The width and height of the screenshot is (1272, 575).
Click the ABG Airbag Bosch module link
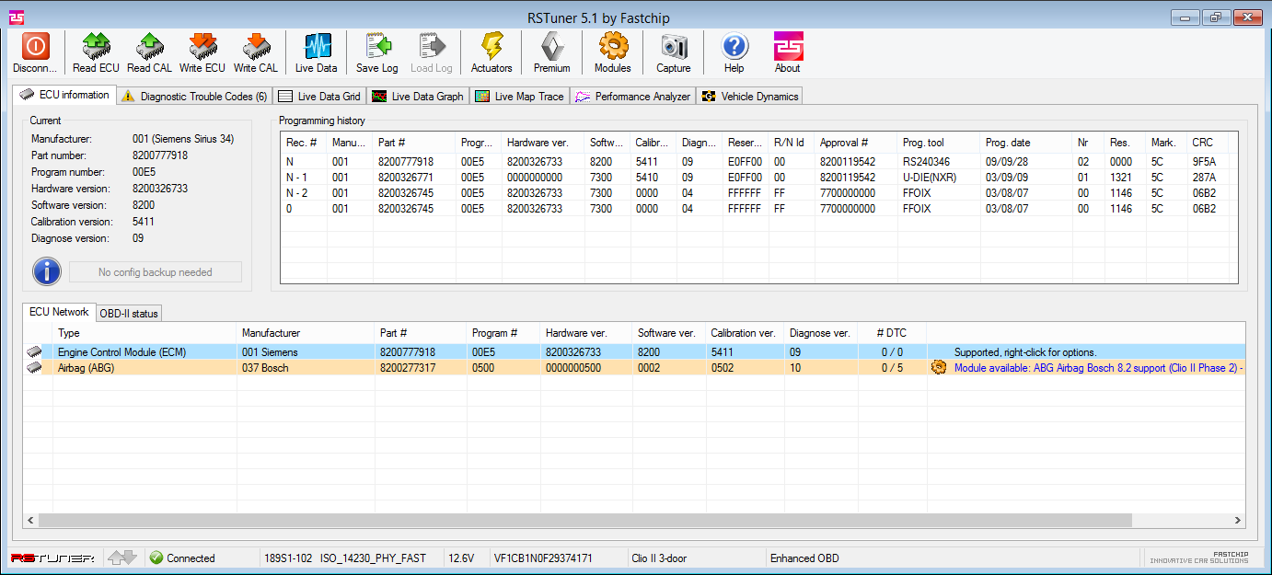coord(1095,368)
